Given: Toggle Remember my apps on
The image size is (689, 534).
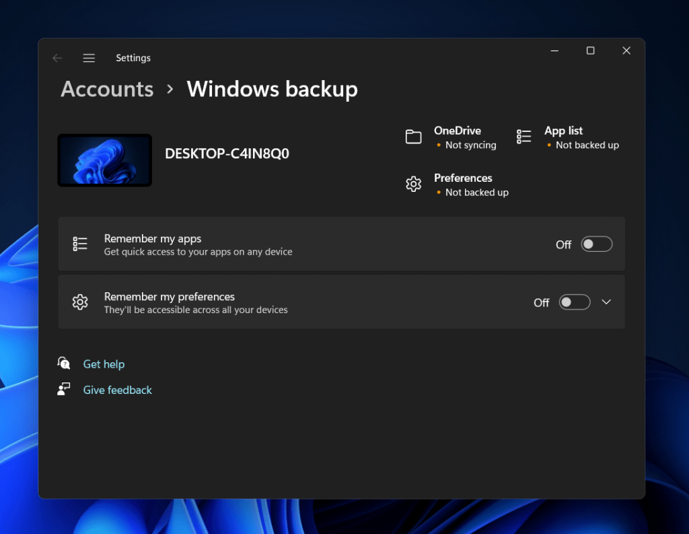Looking at the screenshot, I should (x=596, y=244).
